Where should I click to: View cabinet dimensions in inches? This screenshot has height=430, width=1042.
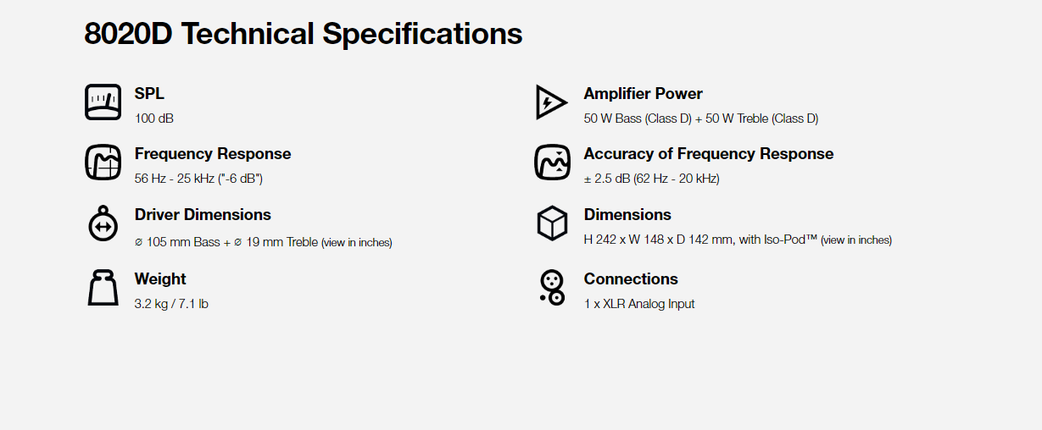point(856,240)
